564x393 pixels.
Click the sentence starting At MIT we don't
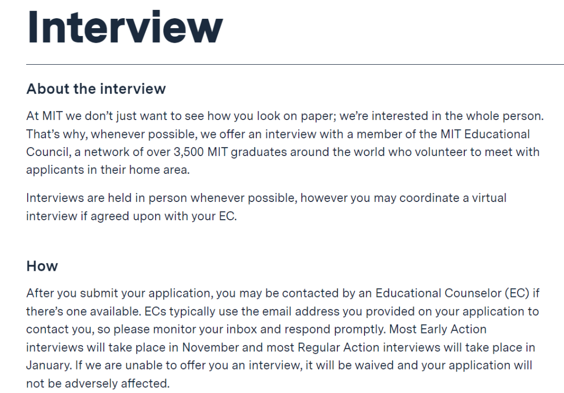[285, 116]
